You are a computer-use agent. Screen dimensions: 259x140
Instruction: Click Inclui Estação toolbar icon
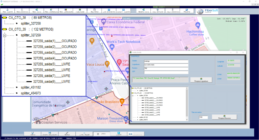pos(158,11)
